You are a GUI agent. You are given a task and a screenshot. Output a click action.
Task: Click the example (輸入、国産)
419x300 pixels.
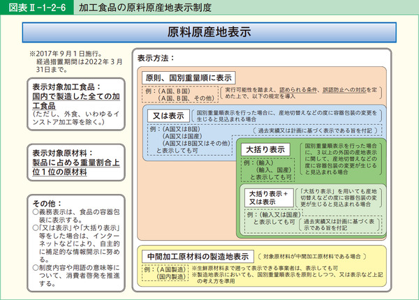coord(274,170)
